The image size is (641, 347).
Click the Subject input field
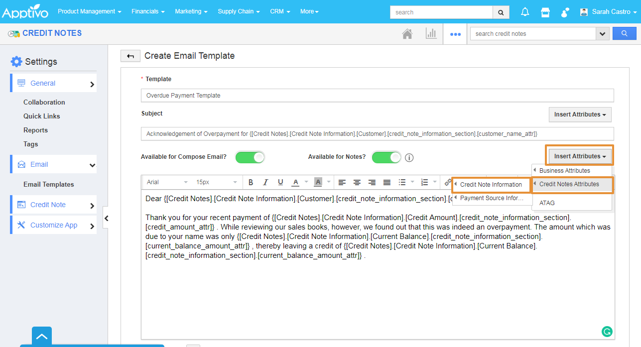coord(378,134)
